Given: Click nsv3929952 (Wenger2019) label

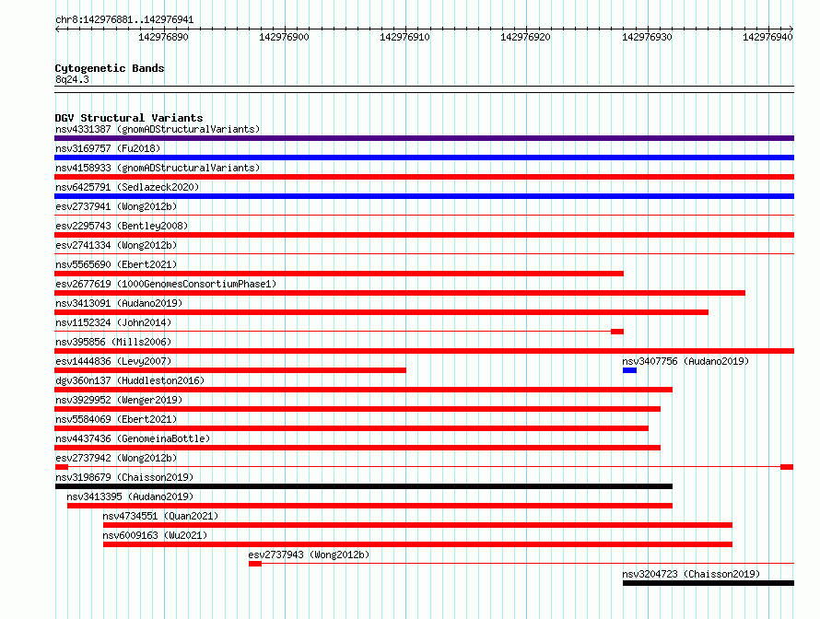Looking at the screenshot, I should pos(119,400).
